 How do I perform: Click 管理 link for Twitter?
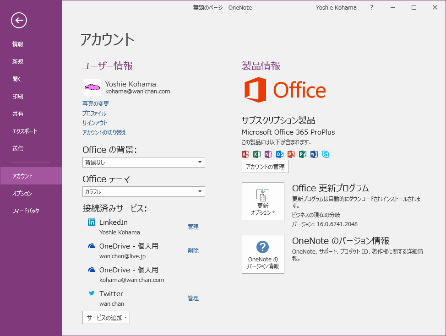193,298
